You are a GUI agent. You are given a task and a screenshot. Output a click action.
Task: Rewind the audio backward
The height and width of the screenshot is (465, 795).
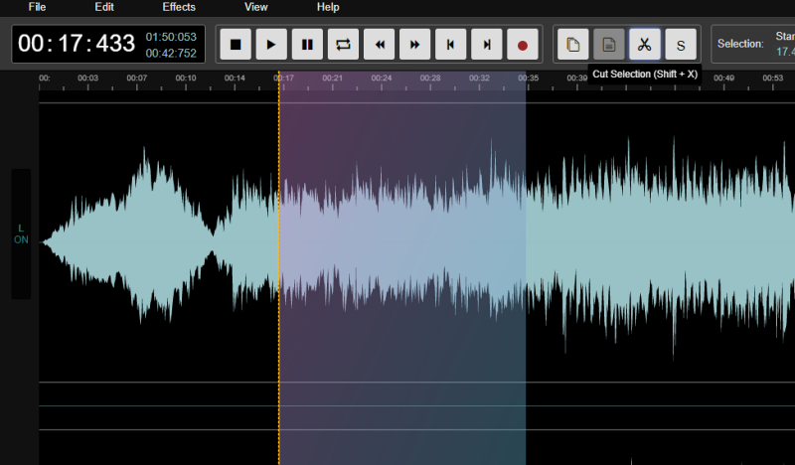[x=380, y=45]
